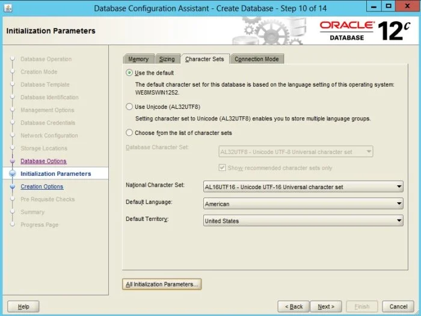The width and height of the screenshot is (421, 316).
Task: Click the Initialization Parameters step bullet
Action: [x=13, y=173]
